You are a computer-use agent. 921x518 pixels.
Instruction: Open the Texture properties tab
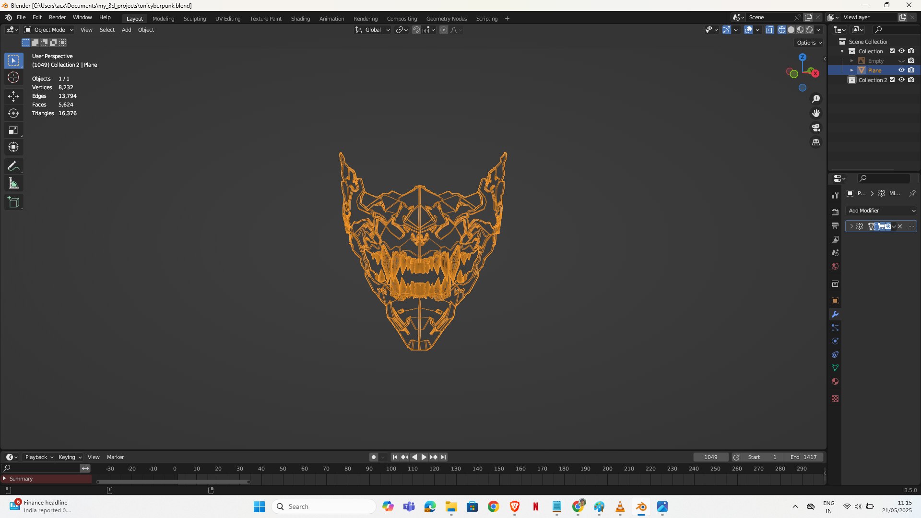pyautogui.click(x=835, y=399)
